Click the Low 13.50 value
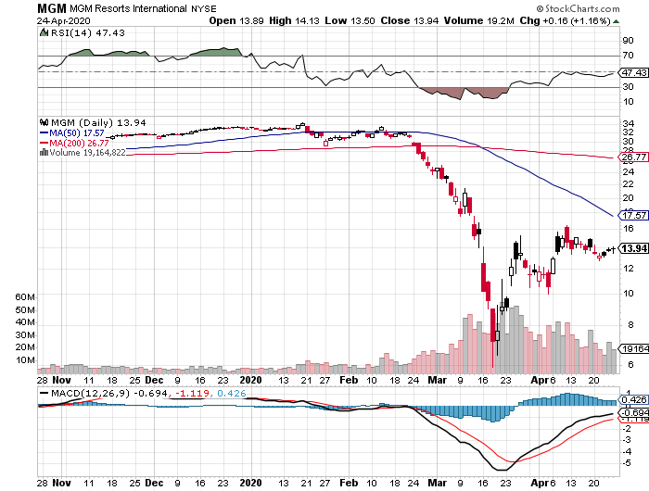 click(350, 20)
